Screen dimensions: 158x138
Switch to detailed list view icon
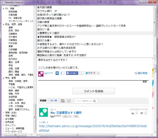(63, 101)
